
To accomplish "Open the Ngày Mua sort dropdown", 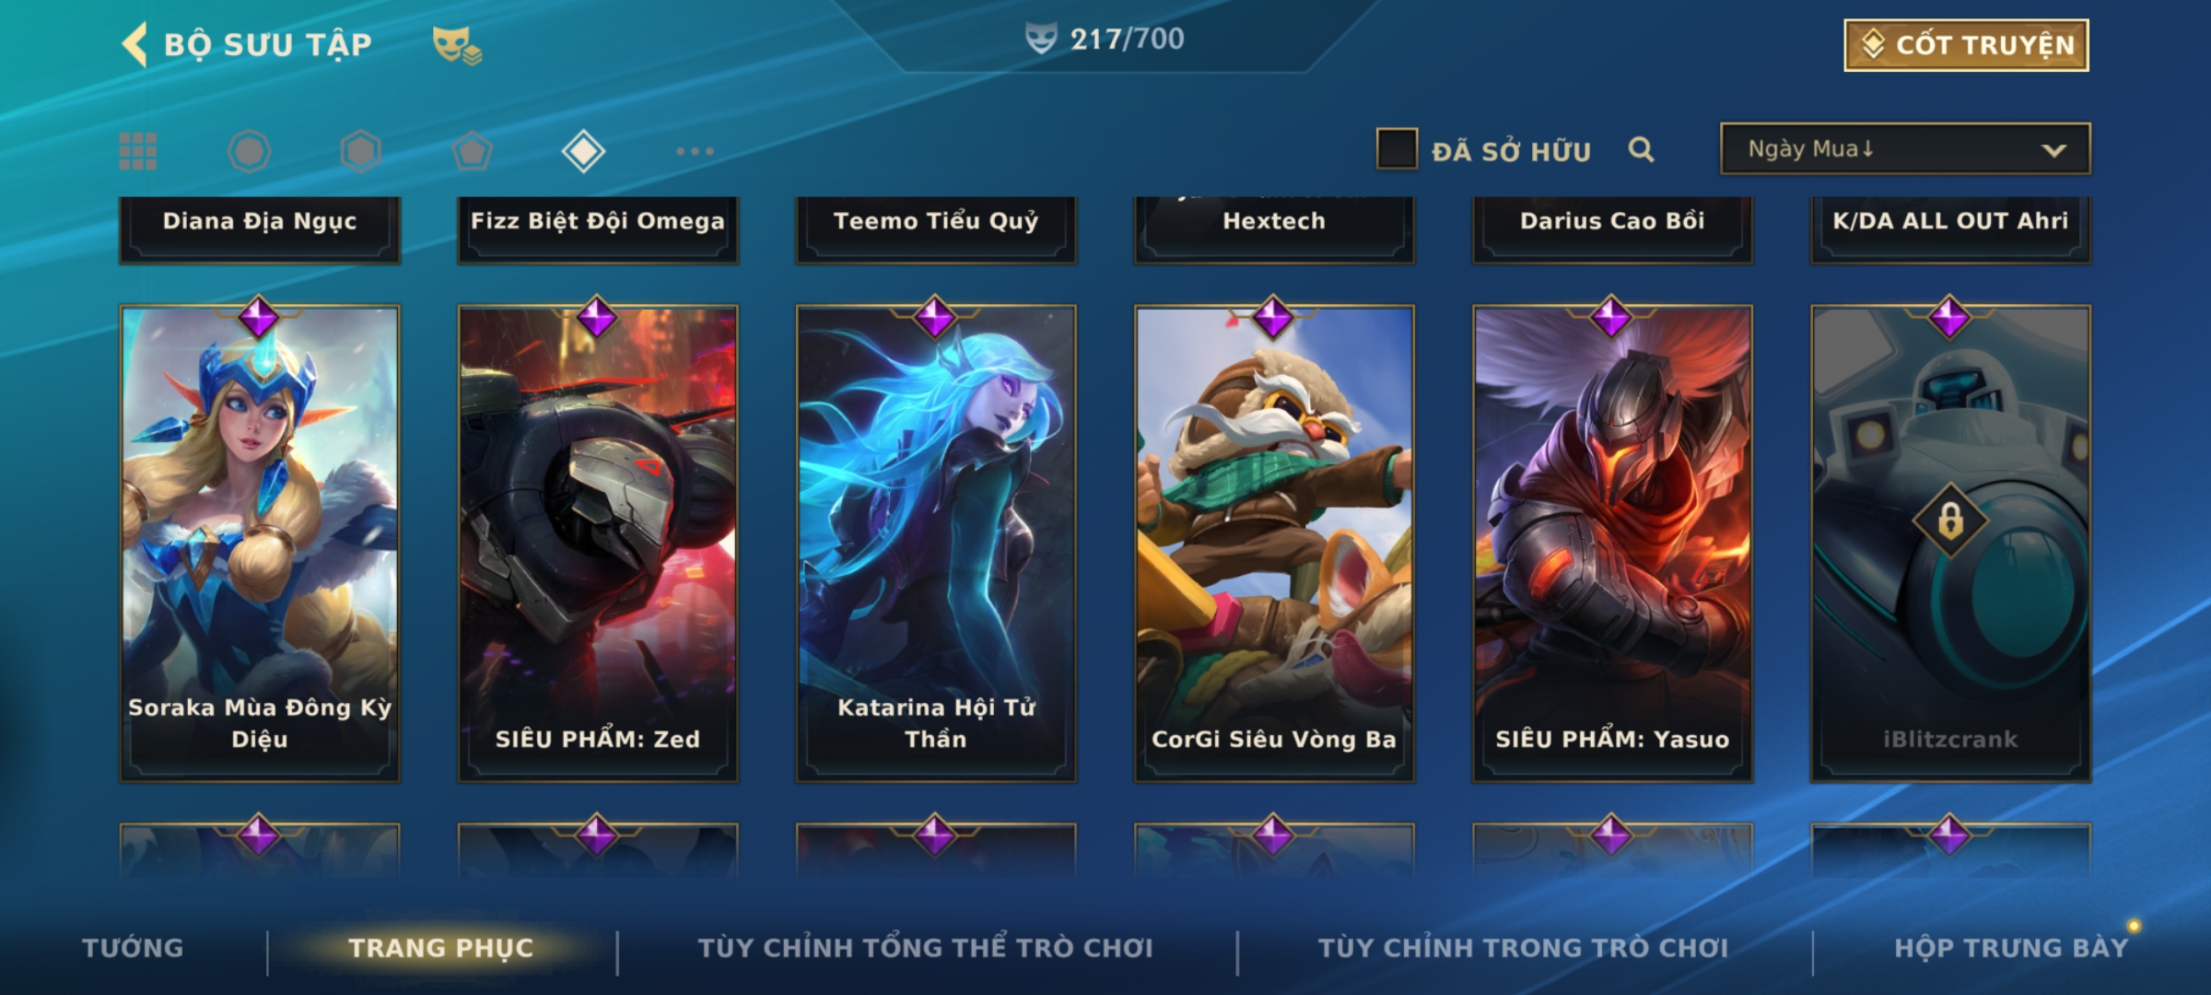I will 1905,149.
